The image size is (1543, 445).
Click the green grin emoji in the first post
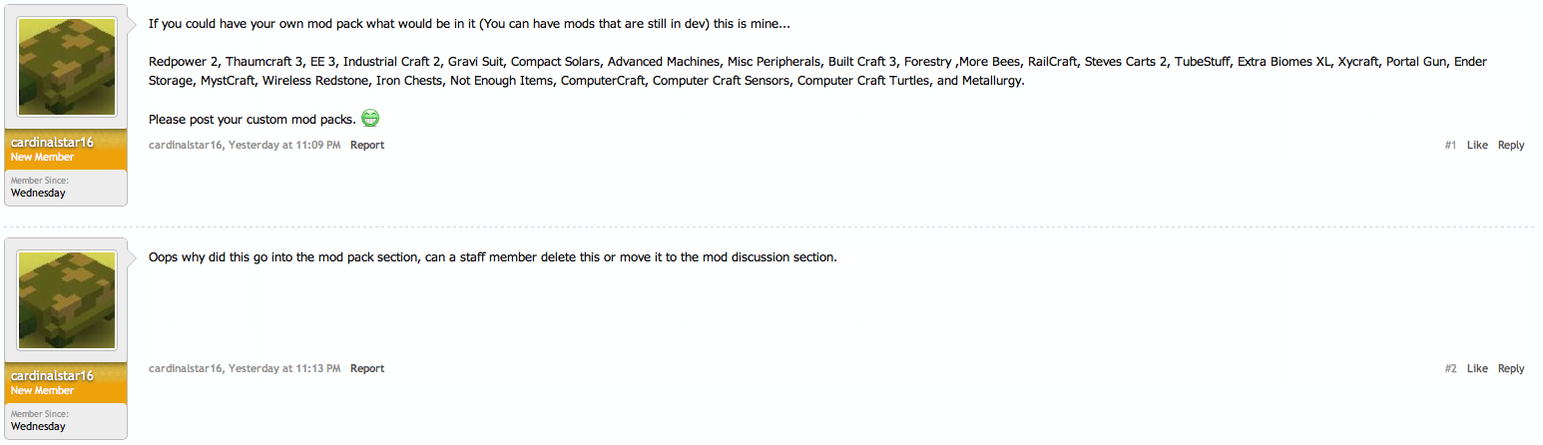(370, 119)
